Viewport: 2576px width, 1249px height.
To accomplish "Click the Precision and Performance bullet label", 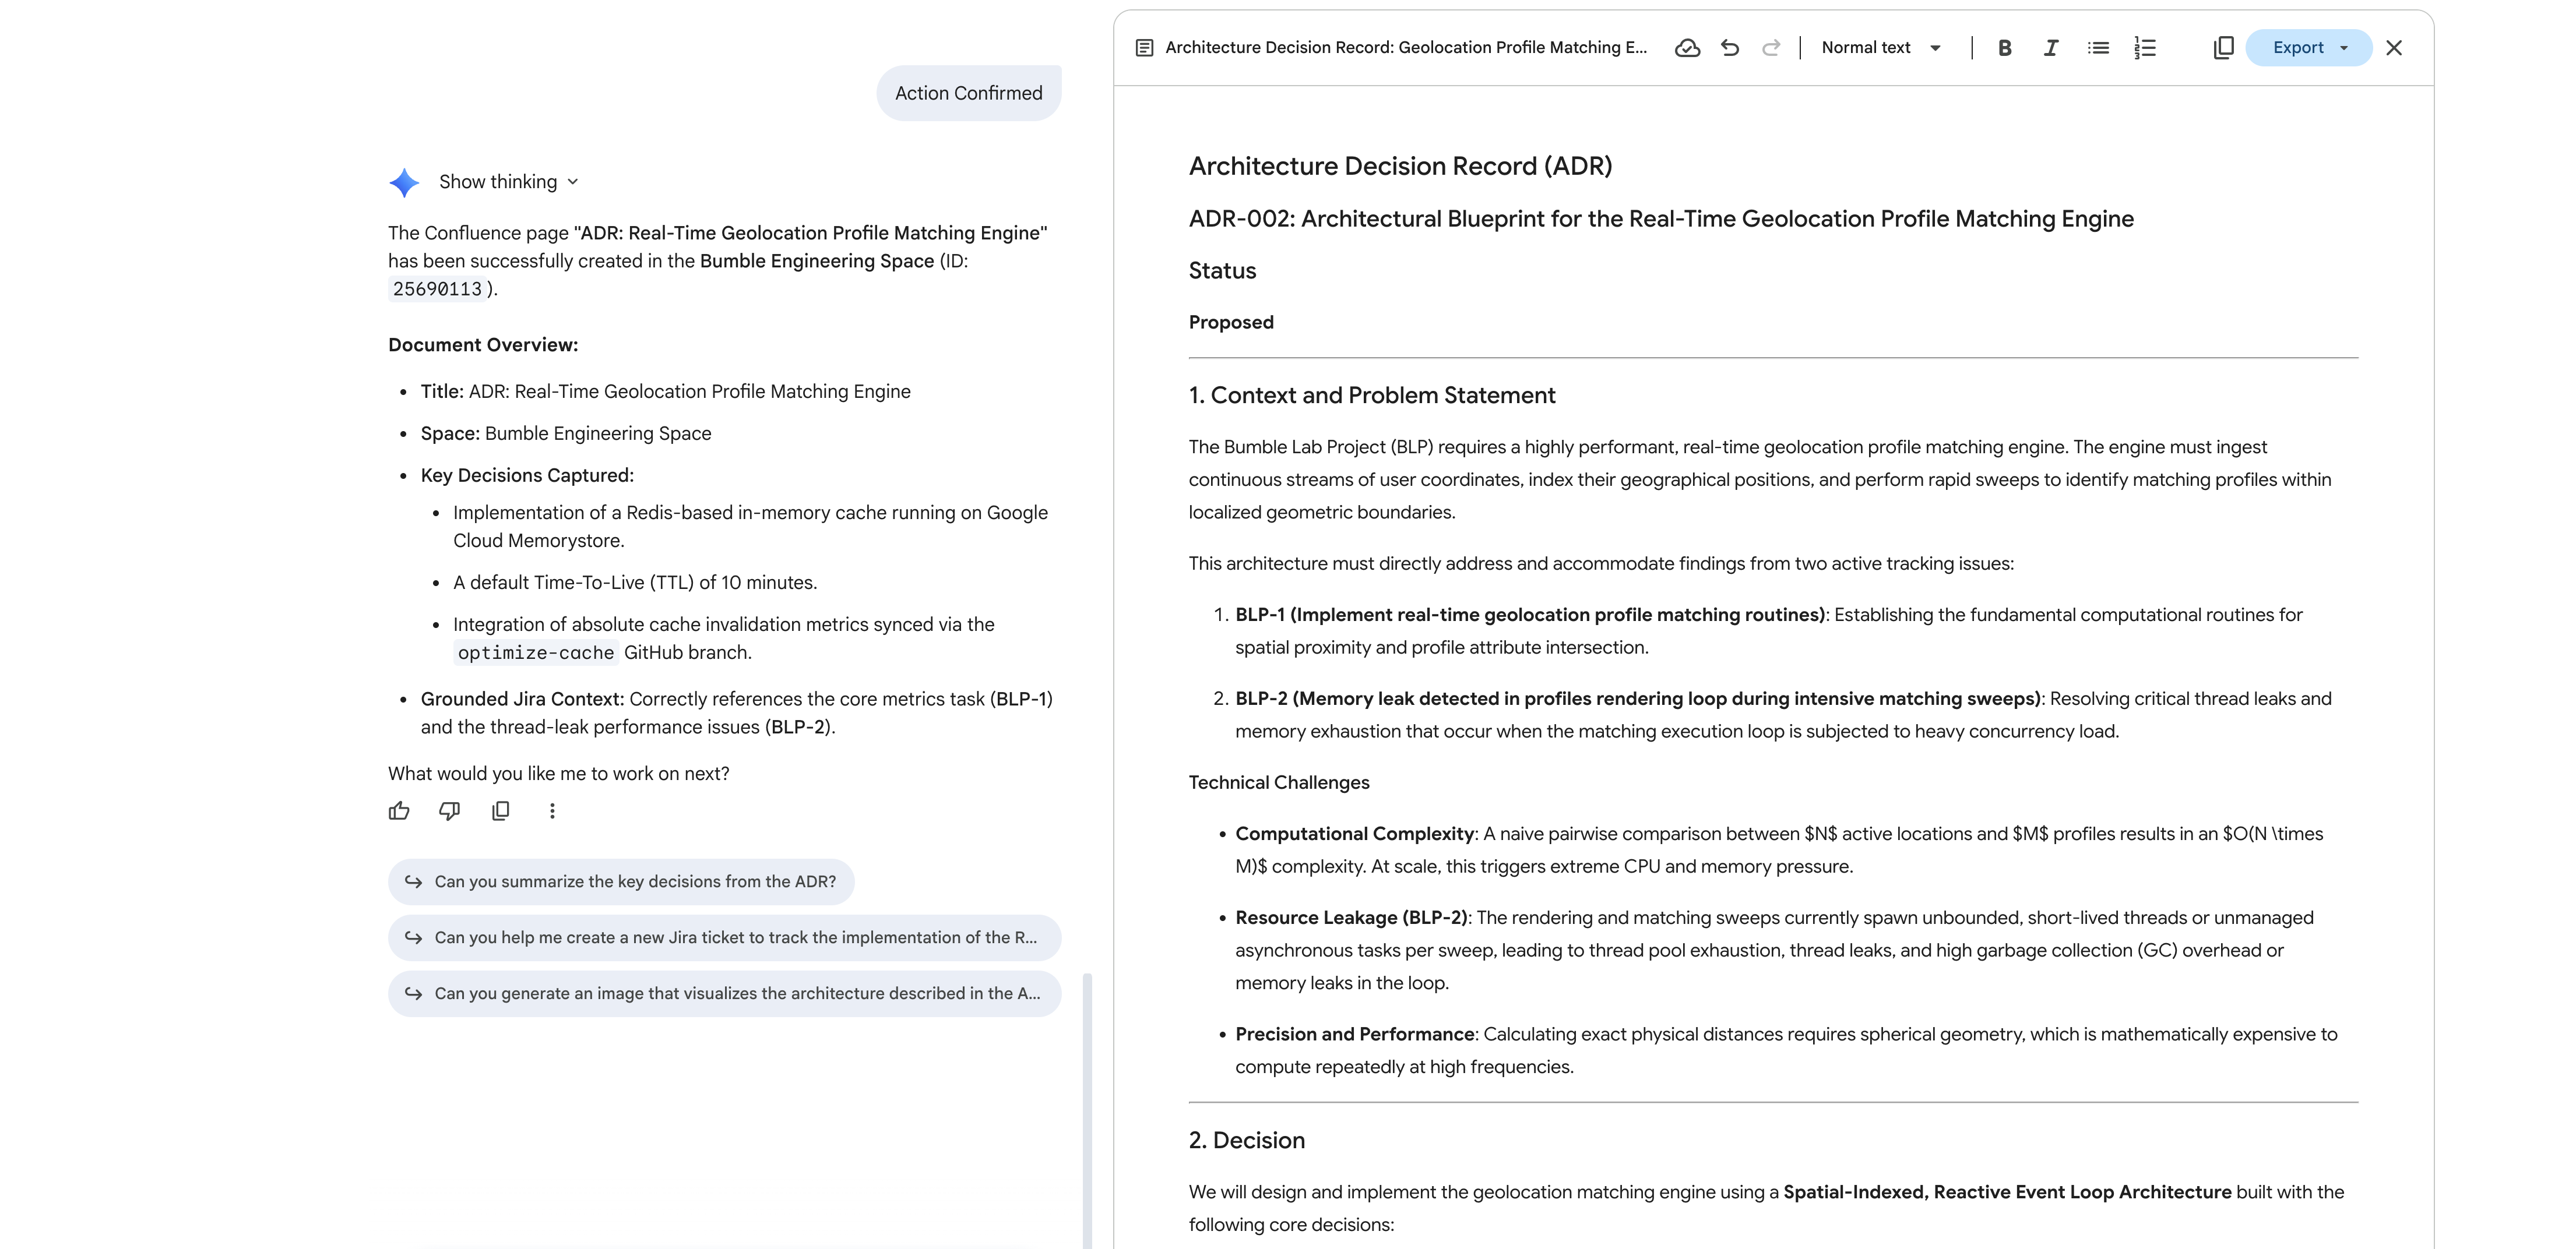I will (1354, 1034).
